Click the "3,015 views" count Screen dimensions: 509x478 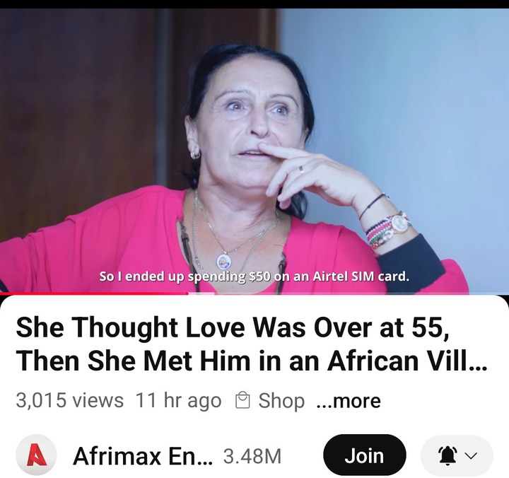point(70,400)
